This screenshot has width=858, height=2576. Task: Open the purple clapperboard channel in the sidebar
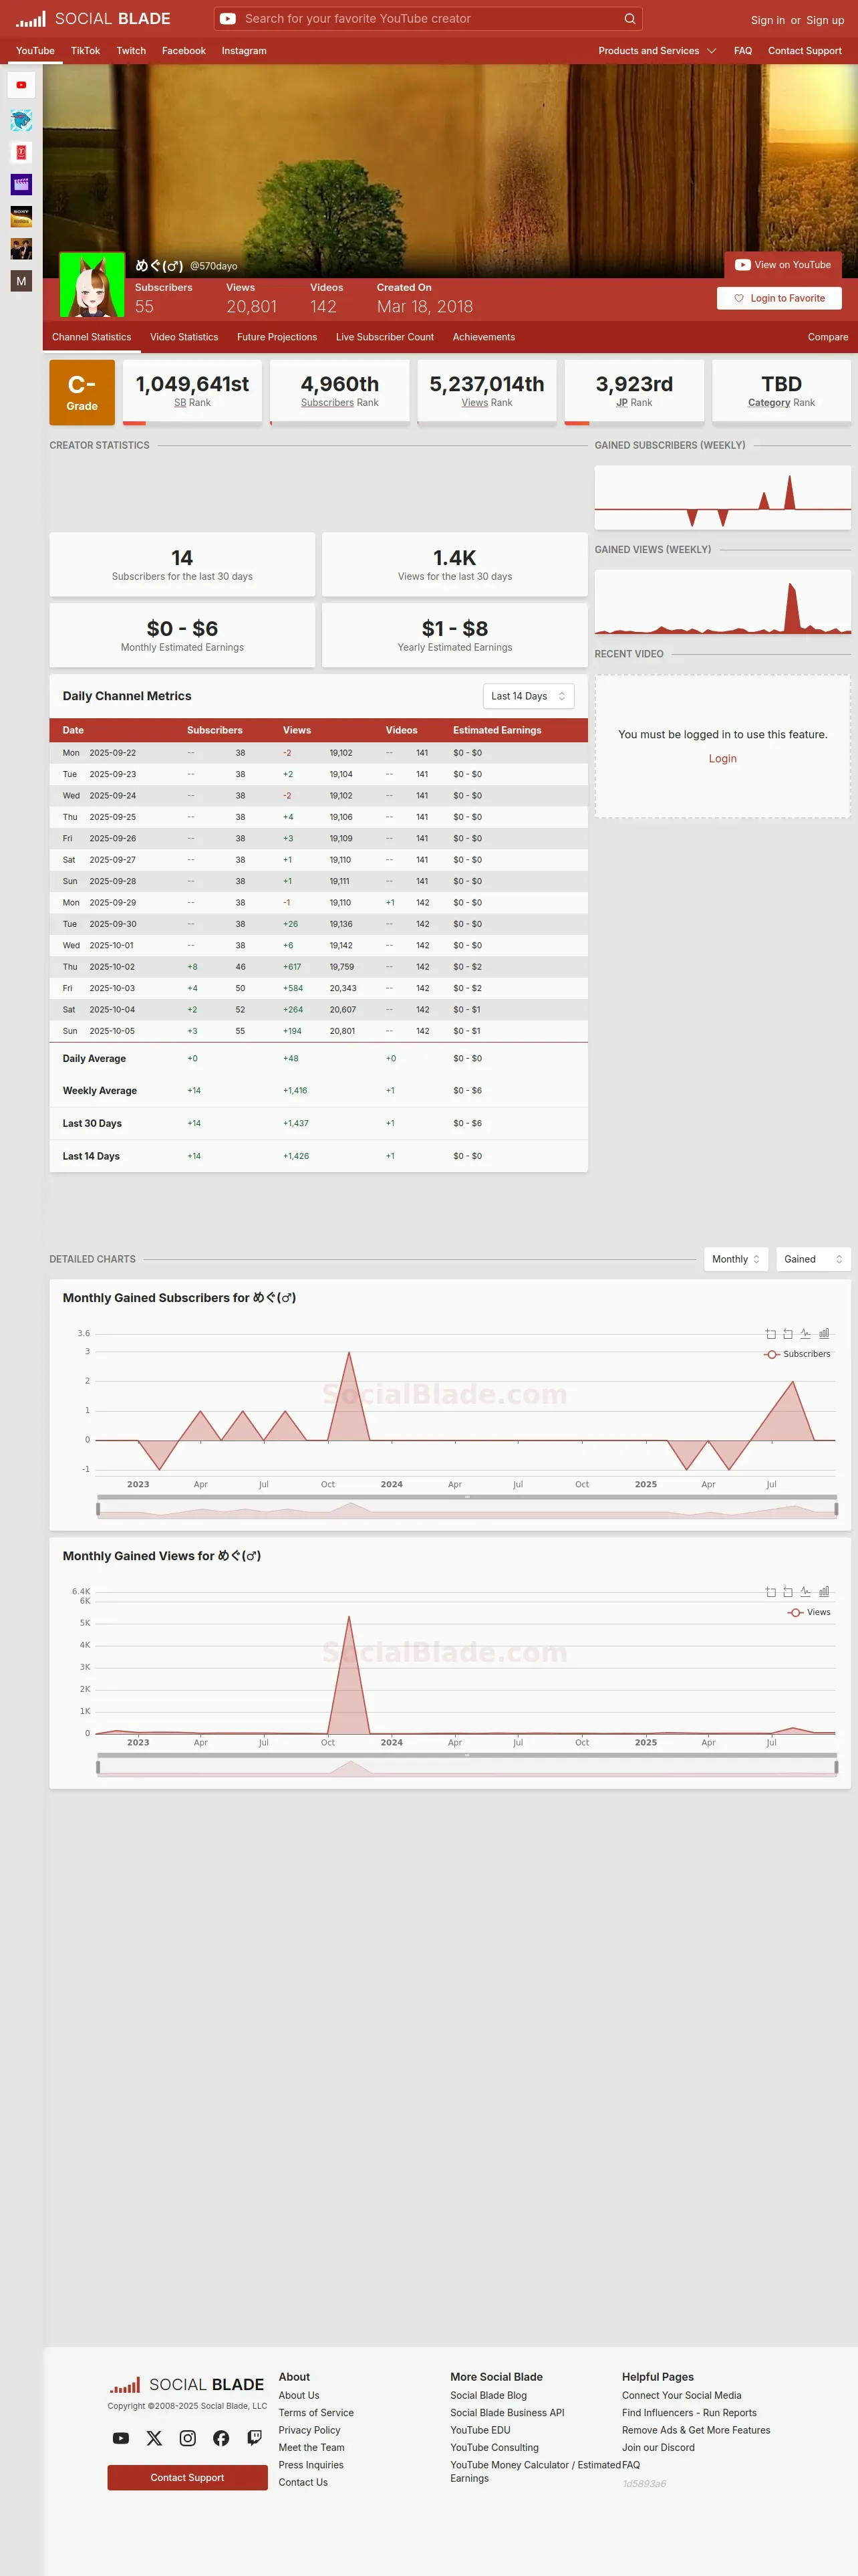pos(21,184)
